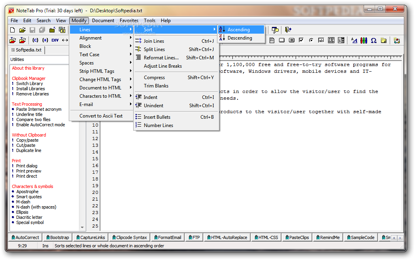Select Trim Blanks menu entry

coord(176,86)
